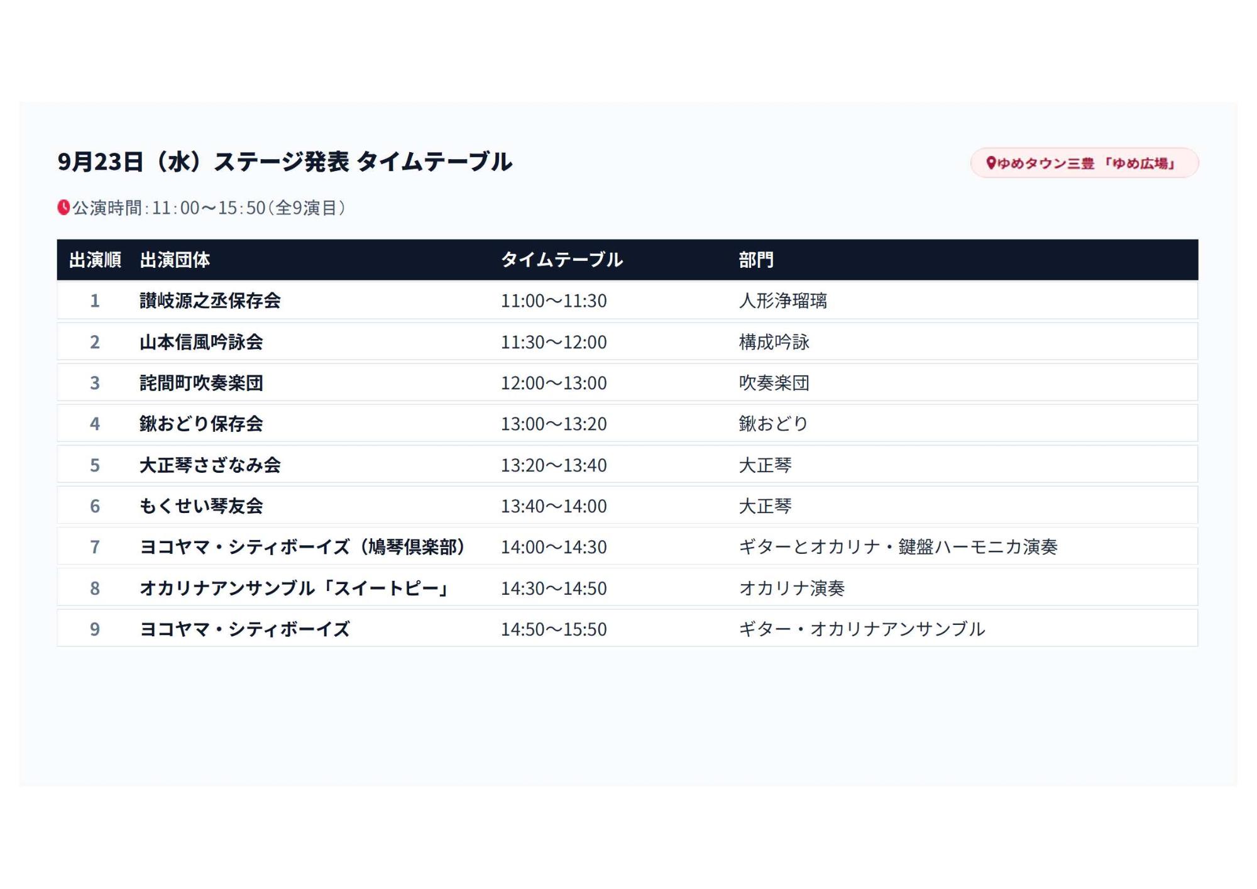Click the 大正琴 category in row 5
Image resolution: width=1257 pixels, height=889 pixels.
coord(765,465)
